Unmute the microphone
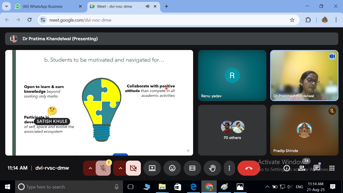The height and width of the screenshot is (193, 343). click(103, 168)
